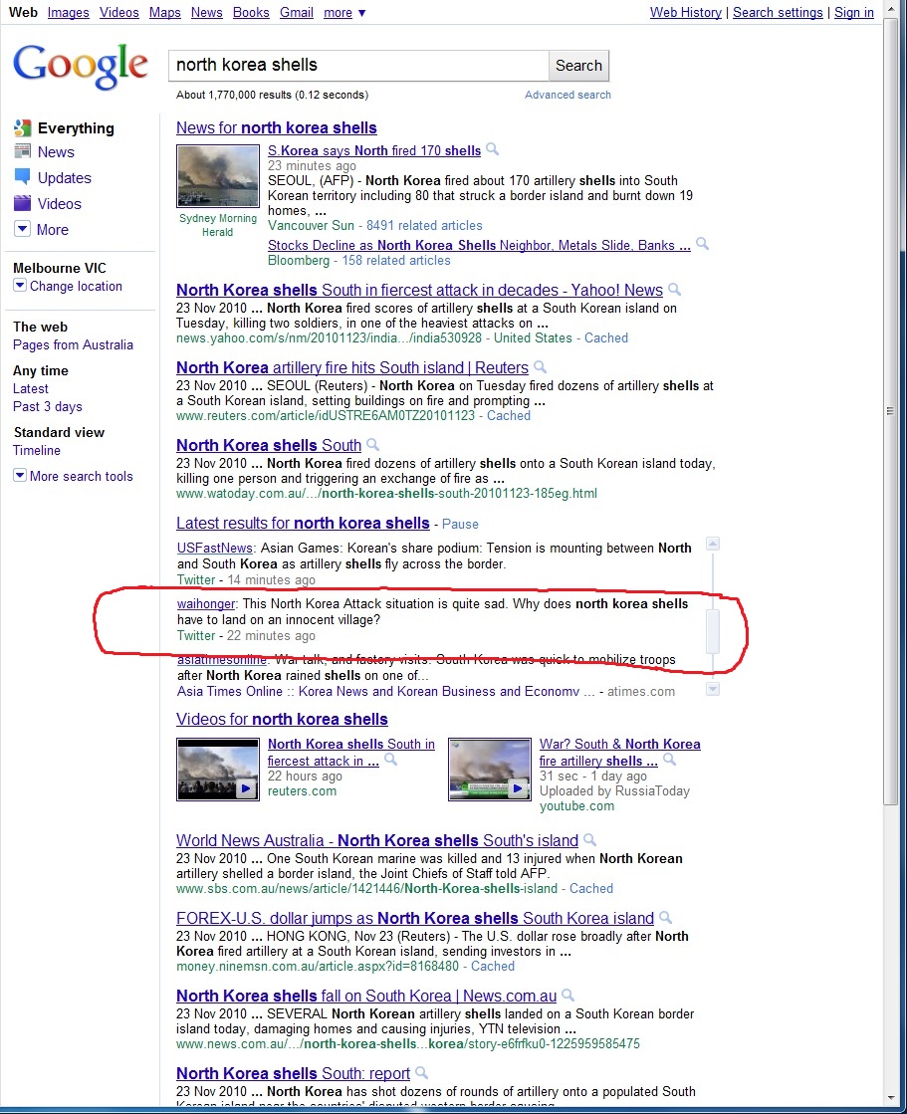Open the Change location dropdown
The image size is (907, 1114).
pos(20,286)
